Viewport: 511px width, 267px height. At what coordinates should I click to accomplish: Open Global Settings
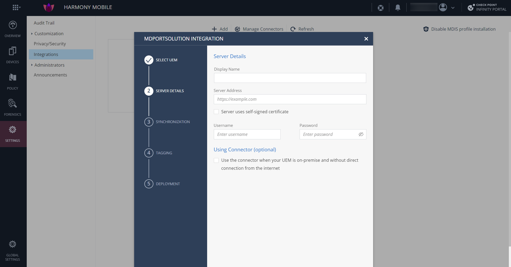pyautogui.click(x=13, y=250)
